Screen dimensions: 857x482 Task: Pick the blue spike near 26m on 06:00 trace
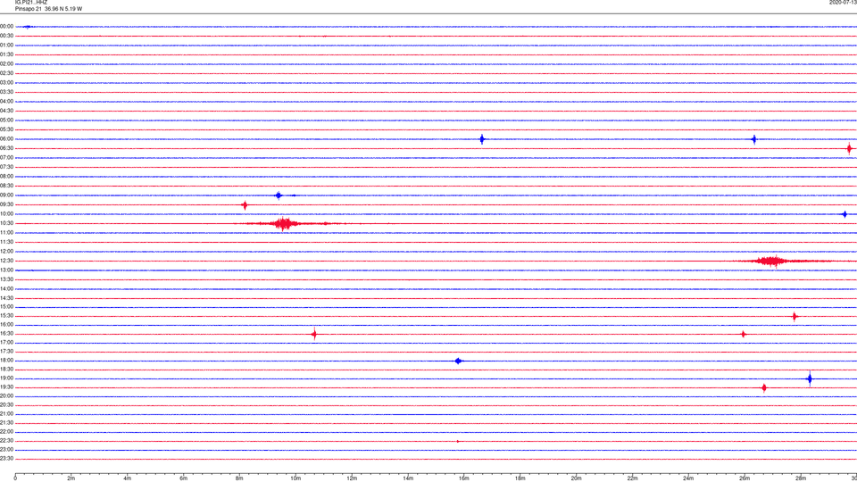tap(754, 139)
